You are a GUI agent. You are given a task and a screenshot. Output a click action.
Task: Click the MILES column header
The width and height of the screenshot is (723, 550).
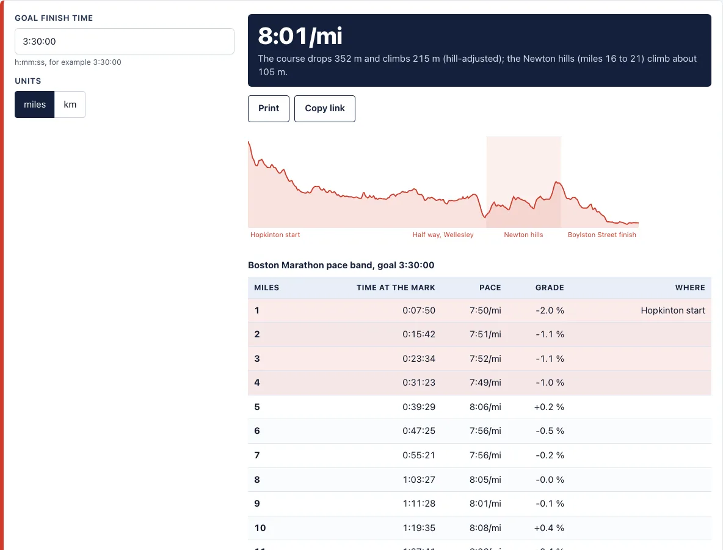[266, 287]
